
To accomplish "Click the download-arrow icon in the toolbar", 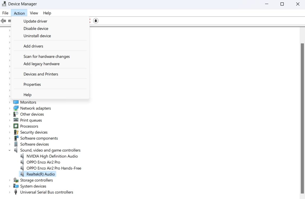I will [96, 21].
